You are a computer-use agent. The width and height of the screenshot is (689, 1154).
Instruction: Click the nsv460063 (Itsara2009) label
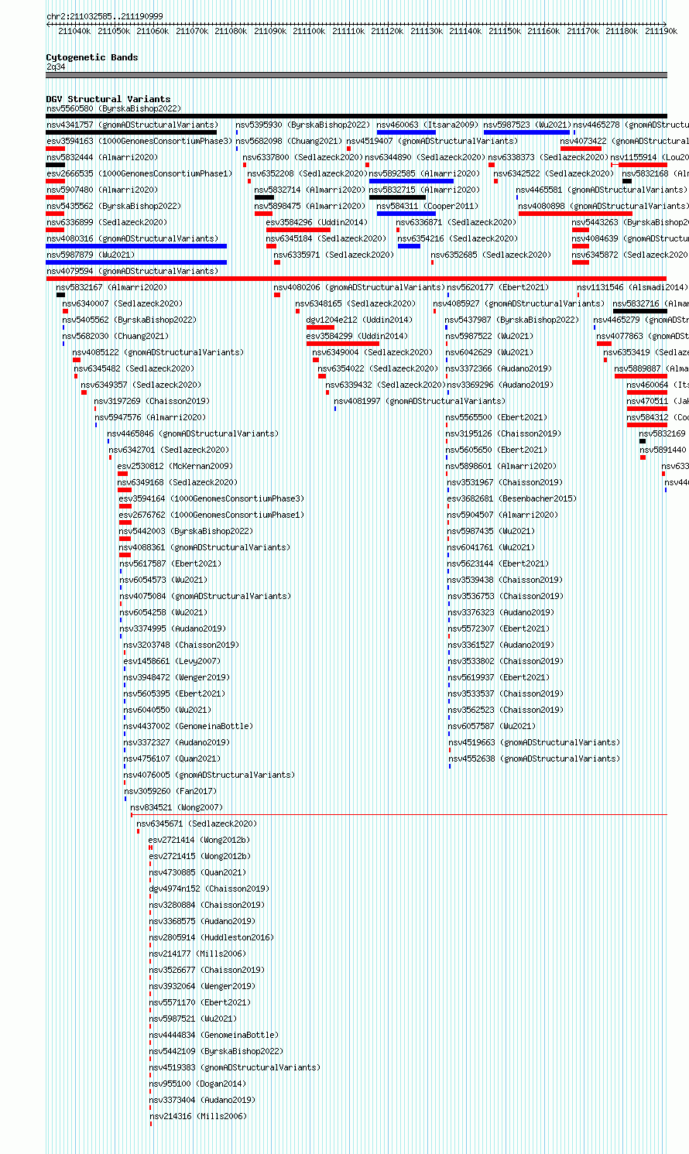click(x=427, y=125)
